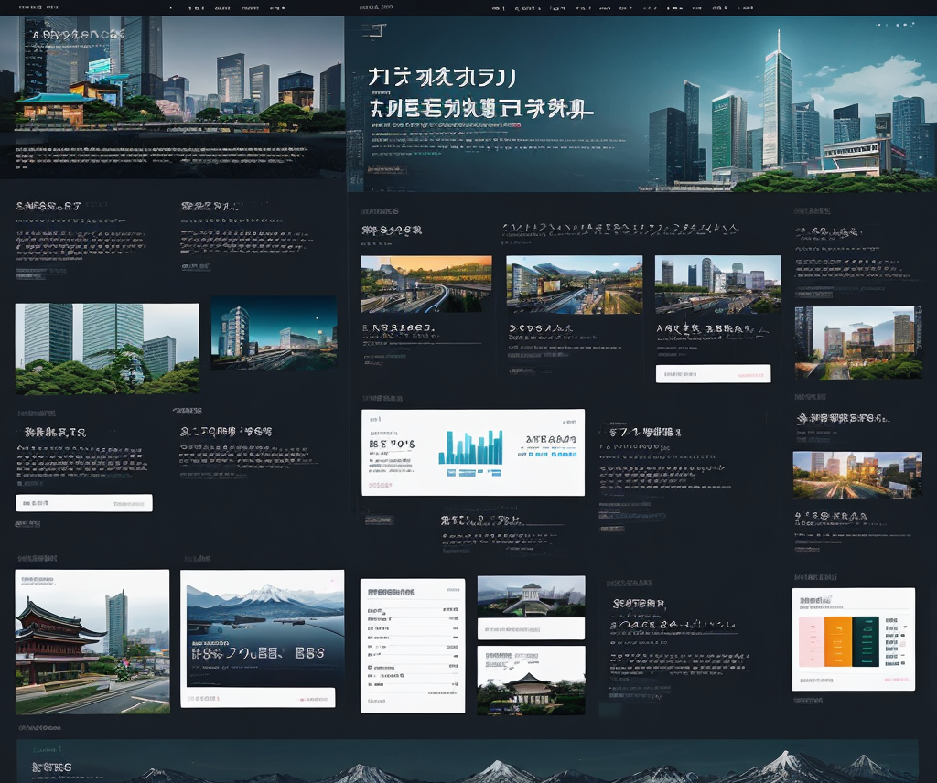Click the bottom snowy mountain range banner
Screen dimensions: 937x783
coord(467,762)
